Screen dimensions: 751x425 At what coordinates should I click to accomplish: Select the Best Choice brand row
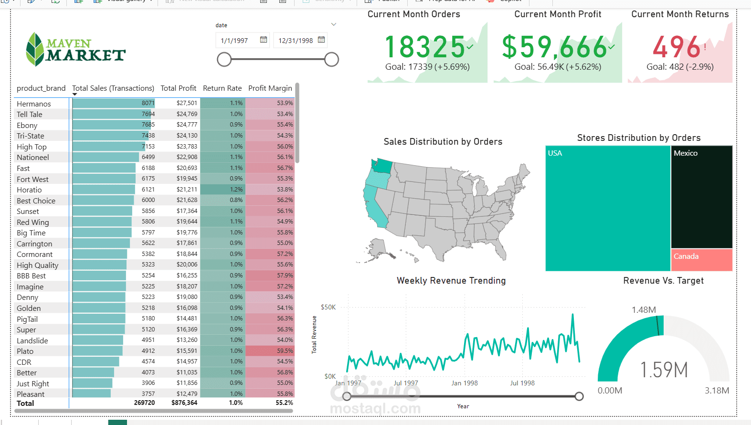pyautogui.click(x=154, y=200)
